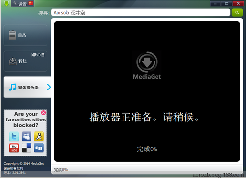
Task: Click the blue music note icon
Action: [13, 87]
